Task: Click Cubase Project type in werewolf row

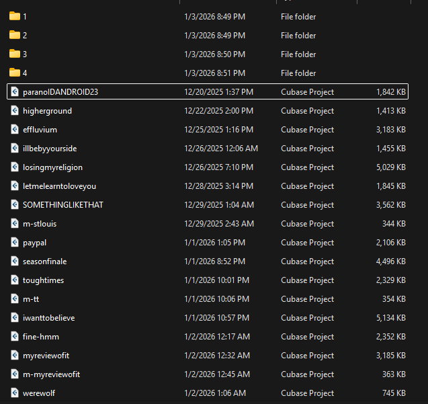Action: click(307, 393)
